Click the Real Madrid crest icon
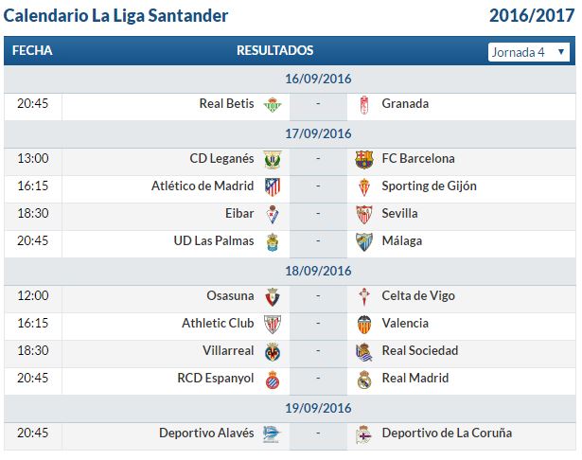The image size is (582, 460). click(x=364, y=380)
